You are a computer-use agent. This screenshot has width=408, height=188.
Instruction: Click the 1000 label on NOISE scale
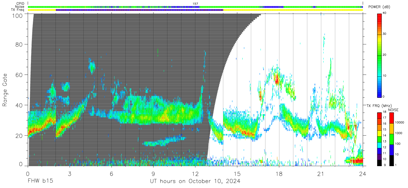click(x=398, y=133)
